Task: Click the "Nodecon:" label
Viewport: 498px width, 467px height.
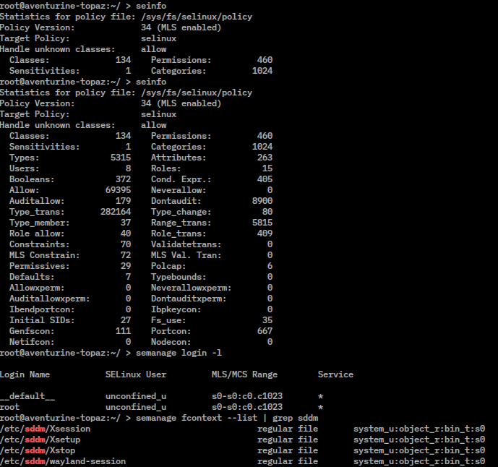Action: click(x=171, y=342)
